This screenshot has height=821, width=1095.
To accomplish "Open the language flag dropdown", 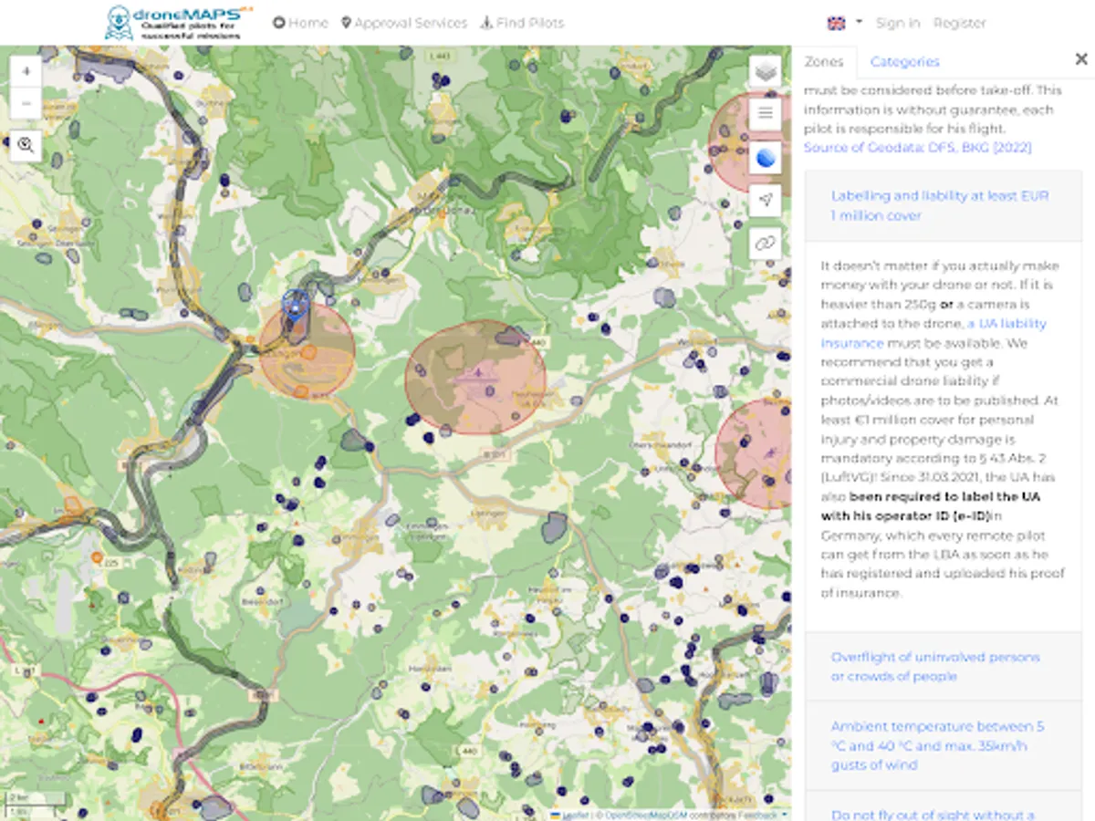I will pyautogui.click(x=843, y=23).
